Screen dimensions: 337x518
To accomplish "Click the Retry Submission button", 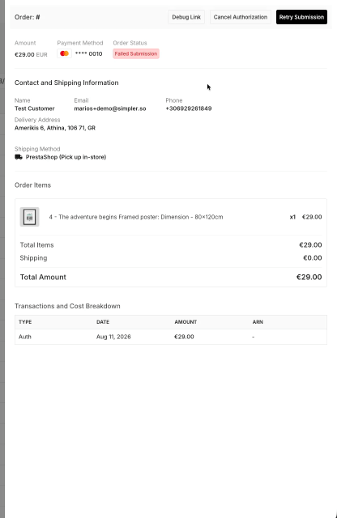I will click(x=301, y=17).
